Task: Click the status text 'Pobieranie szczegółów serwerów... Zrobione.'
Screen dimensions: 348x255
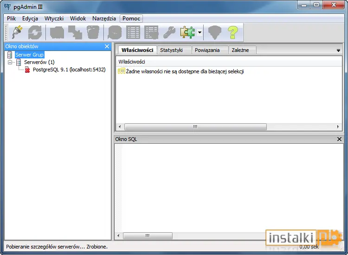Action: (x=57, y=247)
